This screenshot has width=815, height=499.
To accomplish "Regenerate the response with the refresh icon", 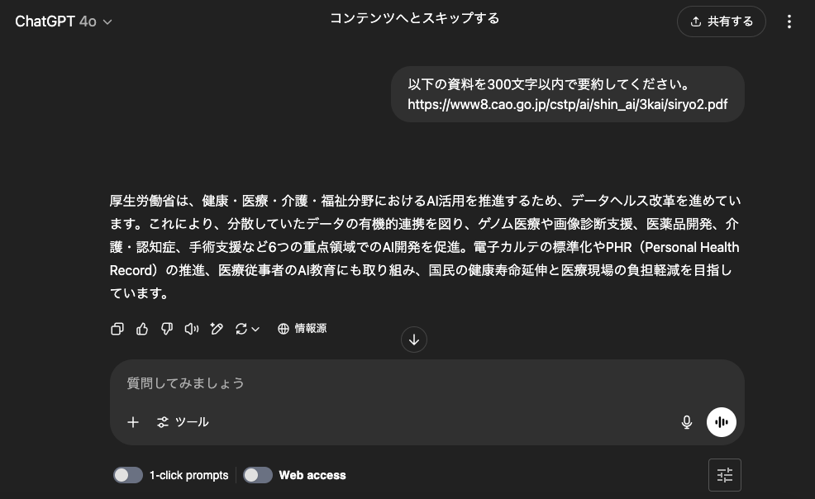I will (241, 329).
